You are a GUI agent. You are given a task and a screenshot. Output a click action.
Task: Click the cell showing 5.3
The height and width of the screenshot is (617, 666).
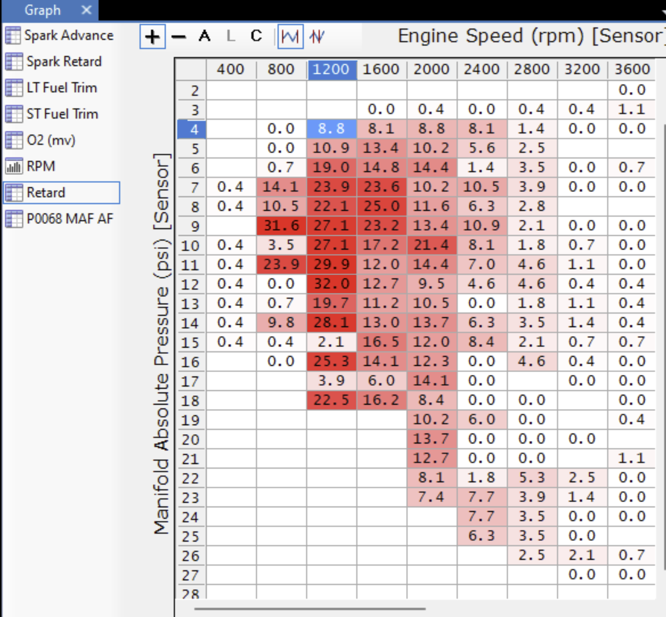click(532, 477)
